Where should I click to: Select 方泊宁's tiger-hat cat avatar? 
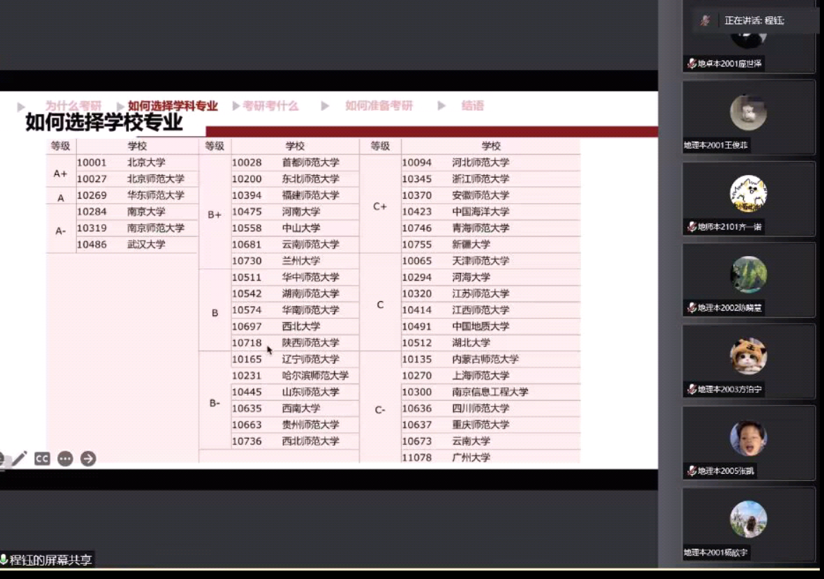pos(749,356)
